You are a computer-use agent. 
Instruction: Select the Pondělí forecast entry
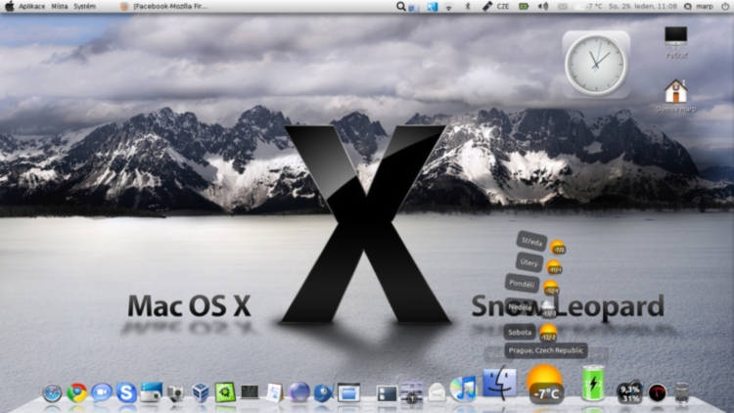point(522,284)
